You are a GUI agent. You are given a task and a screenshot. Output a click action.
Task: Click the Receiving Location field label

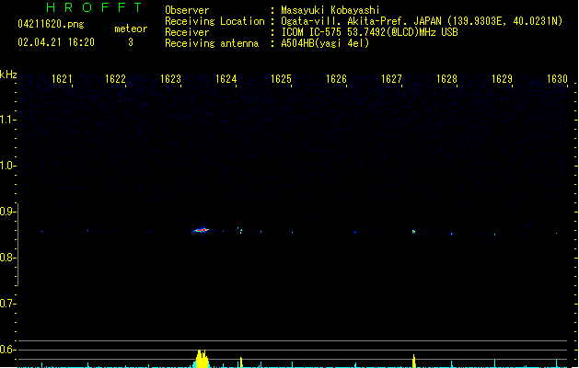click(x=214, y=21)
